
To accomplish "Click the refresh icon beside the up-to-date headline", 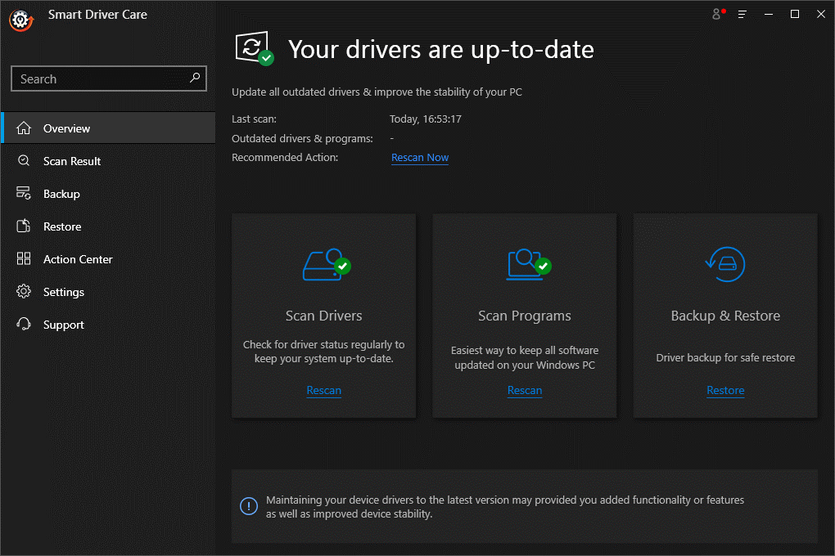I will pyautogui.click(x=254, y=47).
